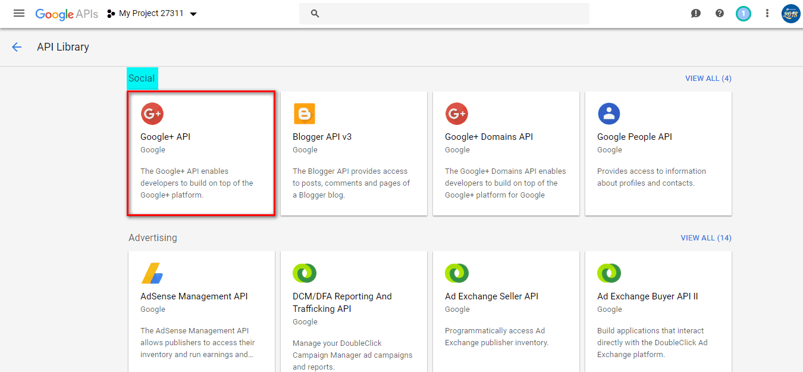The height and width of the screenshot is (372, 803).
Task: Open the Google+ API card title
Action: 165,137
